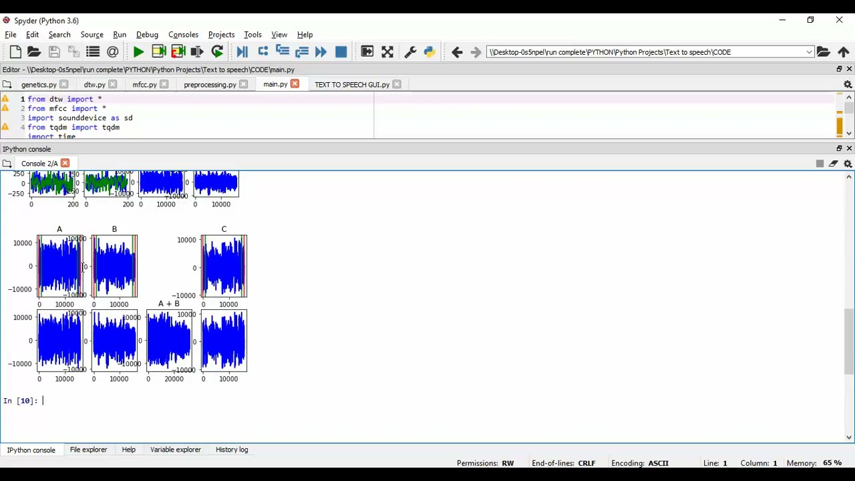
Task: Click the debug step into icon
Action: click(x=282, y=52)
